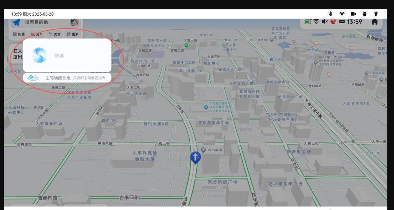Tap the Android robot status icon

[x=365, y=14]
